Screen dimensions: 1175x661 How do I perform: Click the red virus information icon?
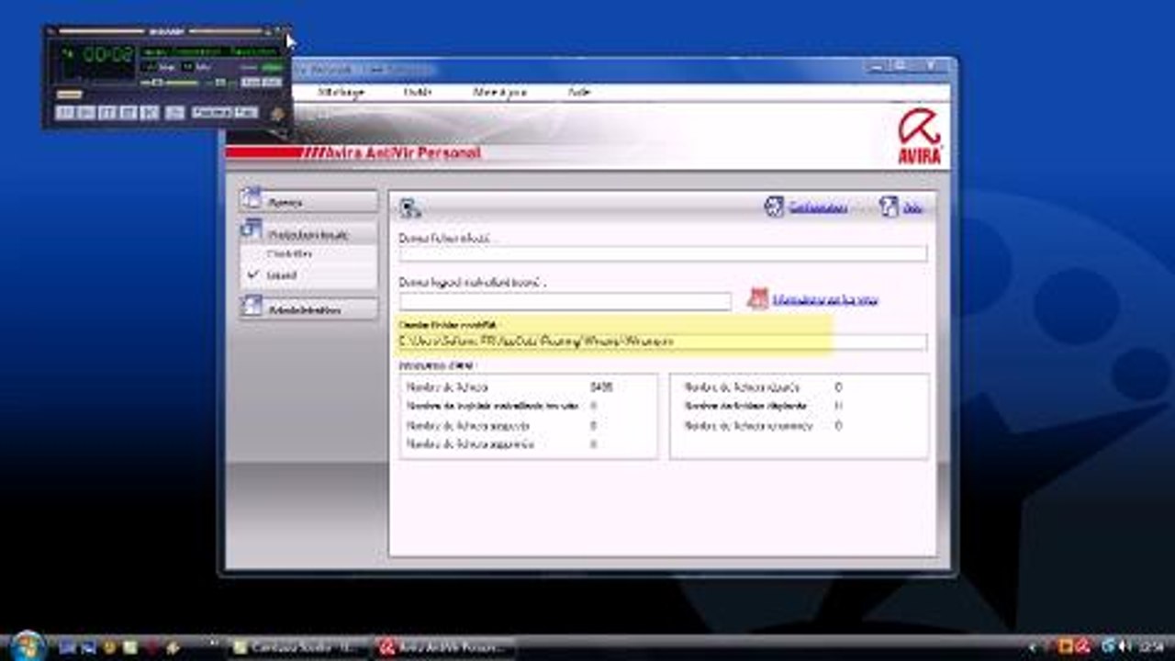[757, 298]
